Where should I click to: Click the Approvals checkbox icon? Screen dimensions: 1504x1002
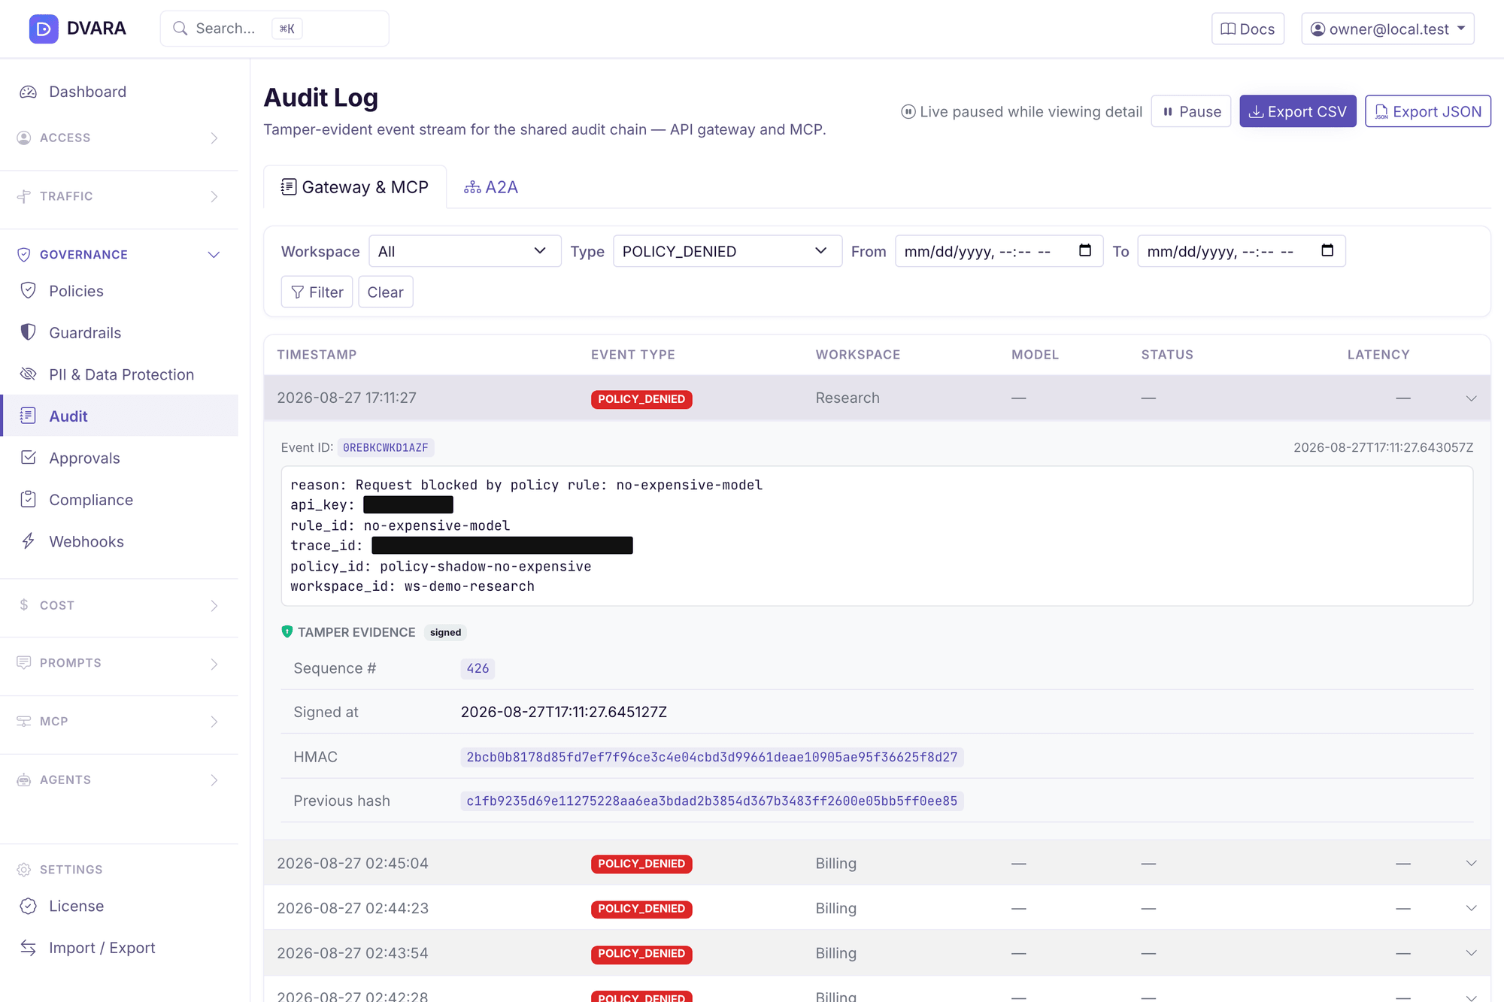[x=29, y=458]
